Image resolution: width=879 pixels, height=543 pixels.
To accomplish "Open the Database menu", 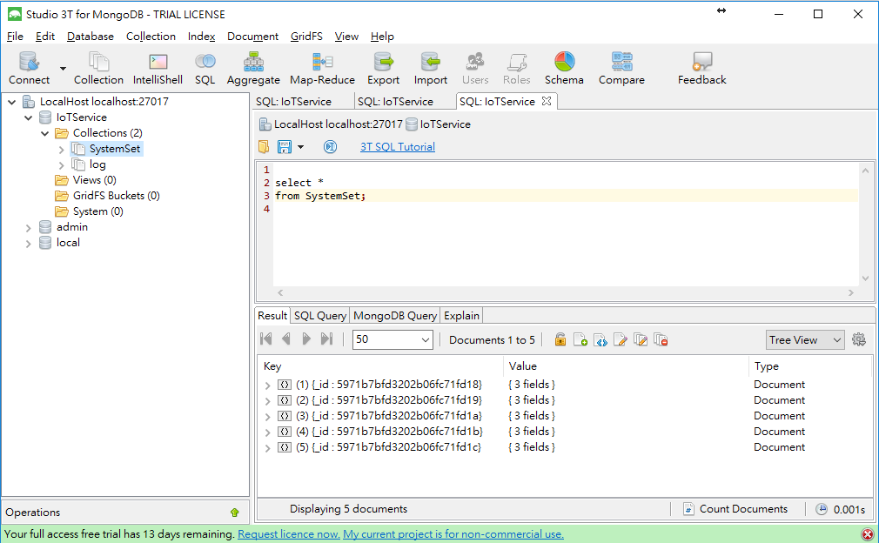I will [x=91, y=37].
